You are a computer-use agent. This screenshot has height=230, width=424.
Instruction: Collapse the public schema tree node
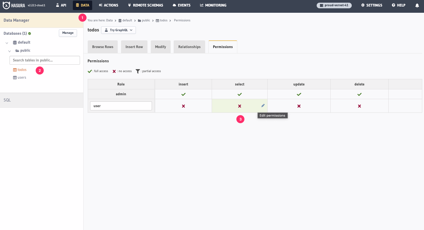click(9, 51)
